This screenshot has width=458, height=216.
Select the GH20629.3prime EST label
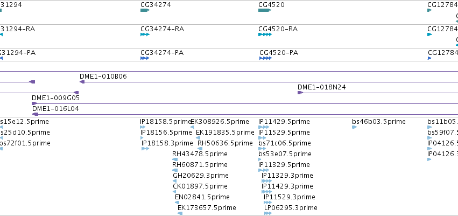pyautogui.click(x=201, y=176)
